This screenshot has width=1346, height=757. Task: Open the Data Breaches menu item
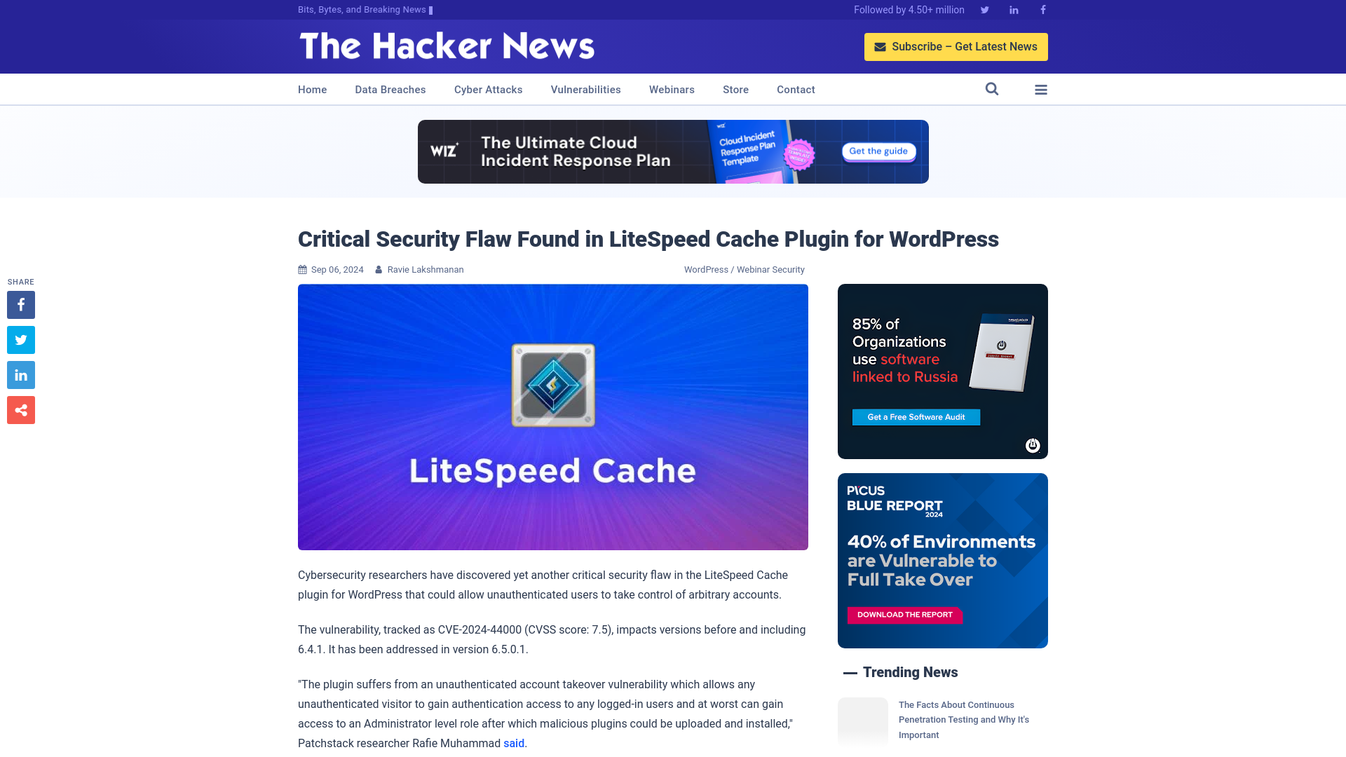pyautogui.click(x=390, y=89)
